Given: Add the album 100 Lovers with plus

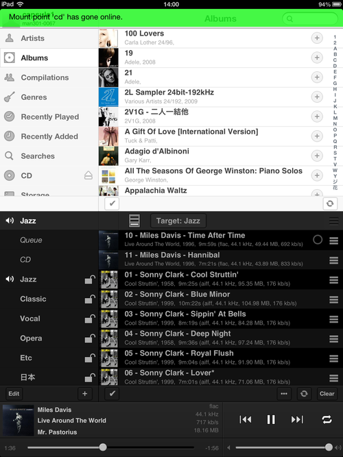Looking at the screenshot, I should pyautogui.click(x=317, y=38).
